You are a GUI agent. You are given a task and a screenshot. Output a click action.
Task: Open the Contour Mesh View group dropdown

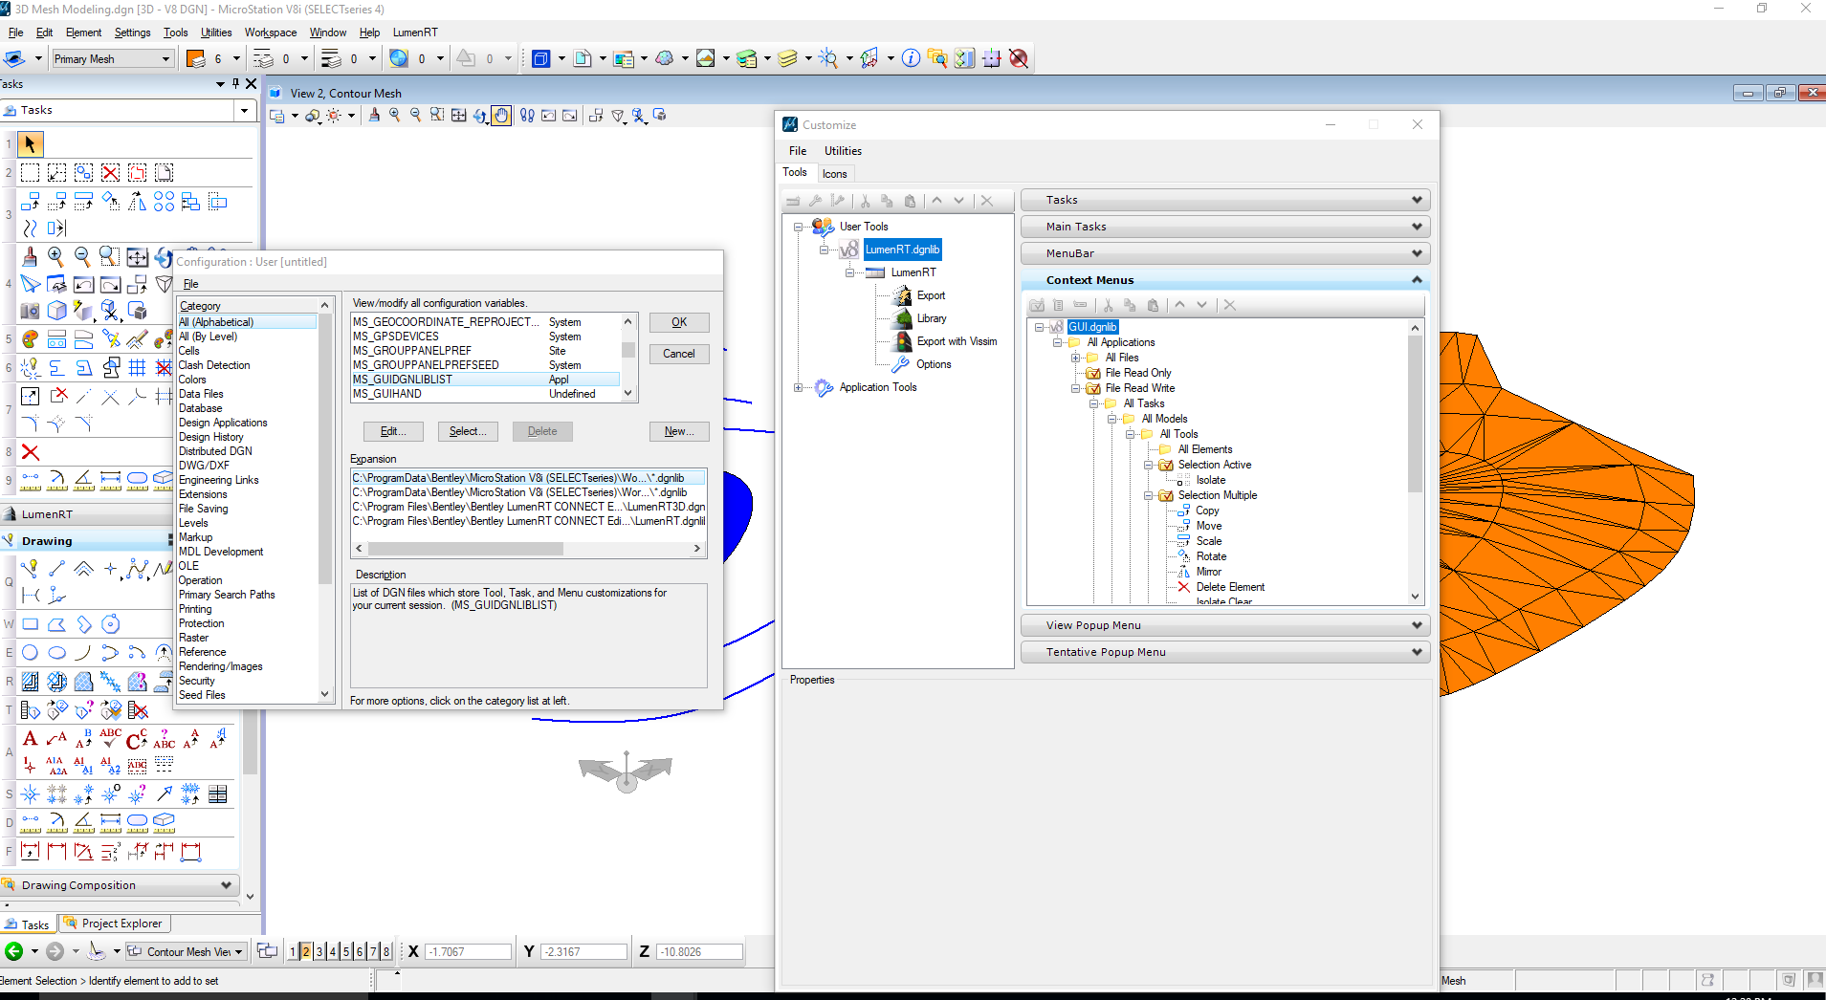[x=238, y=952]
